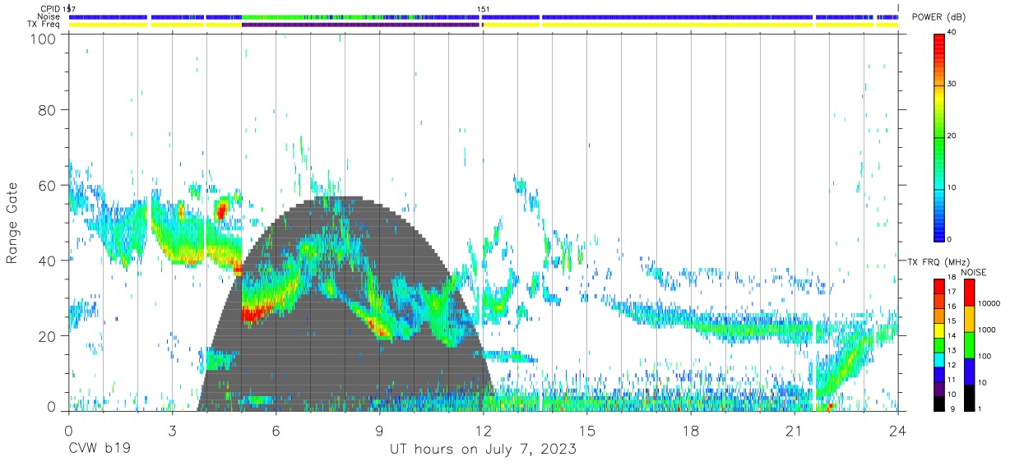Click the 'UT hours on July 7, 2023' axis title

point(483,450)
